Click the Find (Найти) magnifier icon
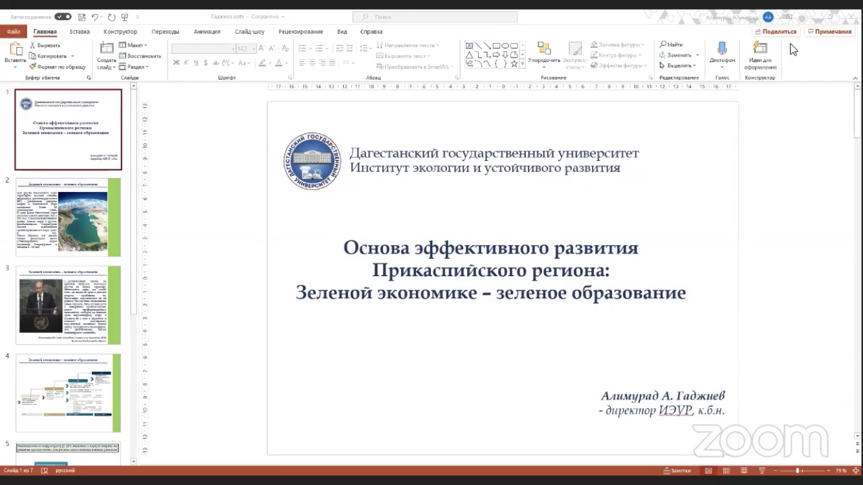The height and width of the screenshot is (485, 863). pos(663,45)
